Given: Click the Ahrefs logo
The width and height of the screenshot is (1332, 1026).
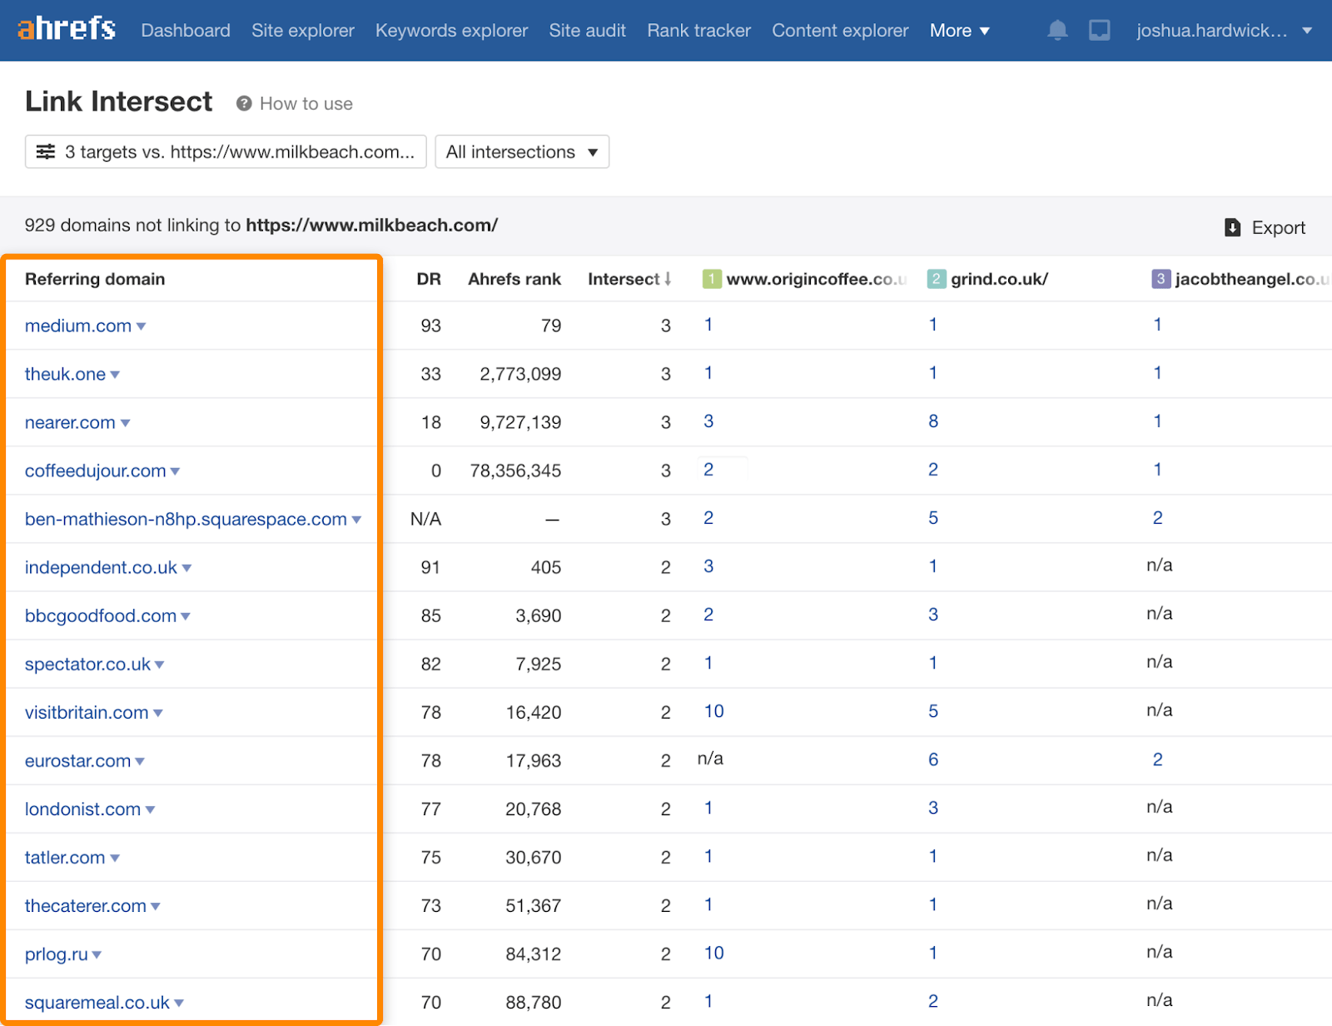Looking at the screenshot, I should point(67,29).
